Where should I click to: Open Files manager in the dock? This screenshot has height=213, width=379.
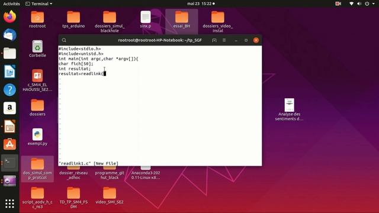coord(9,53)
